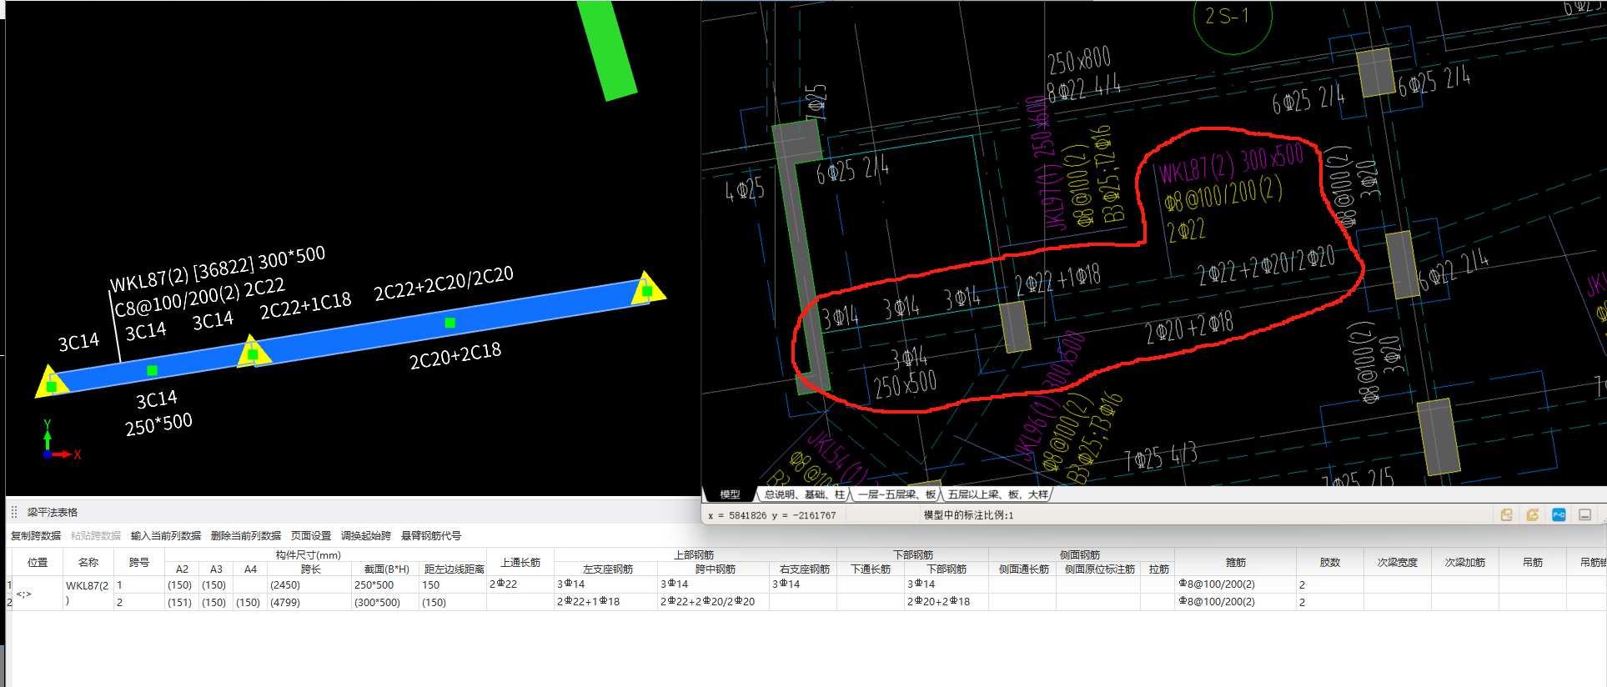Click the <;> position cell
The image size is (1607, 687).
tap(38, 593)
